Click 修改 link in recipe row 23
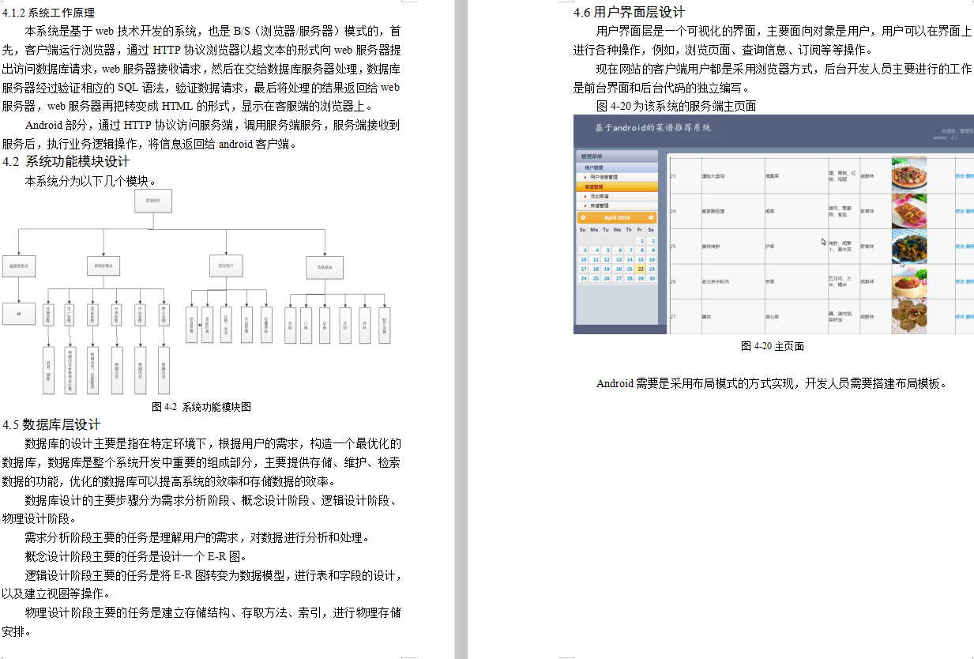This screenshot has height=659, width=974. 959,176
